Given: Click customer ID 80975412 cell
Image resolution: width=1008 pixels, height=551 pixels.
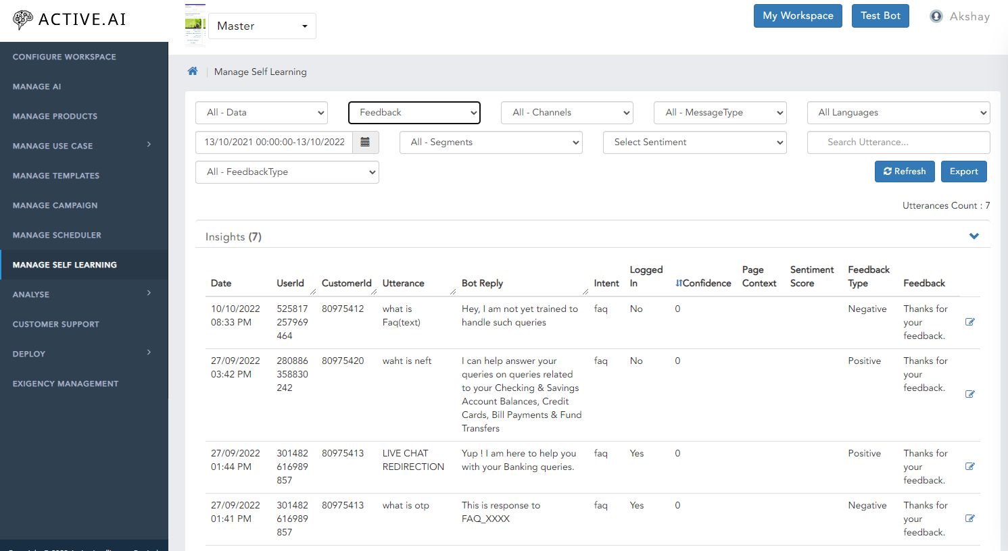Looking at the screenshot, I should tap(343, 309).
